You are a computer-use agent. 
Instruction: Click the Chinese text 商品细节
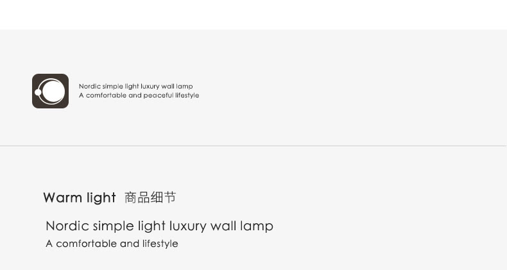(150, 198)
